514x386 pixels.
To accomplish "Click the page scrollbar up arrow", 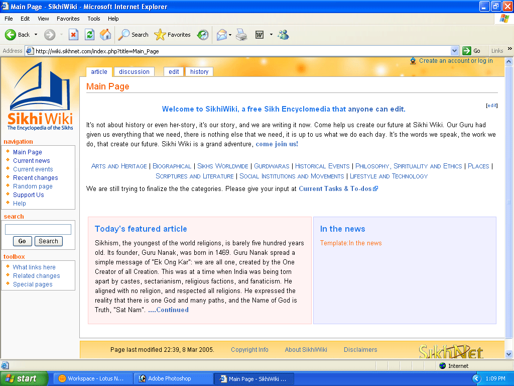I will (509, 62).
